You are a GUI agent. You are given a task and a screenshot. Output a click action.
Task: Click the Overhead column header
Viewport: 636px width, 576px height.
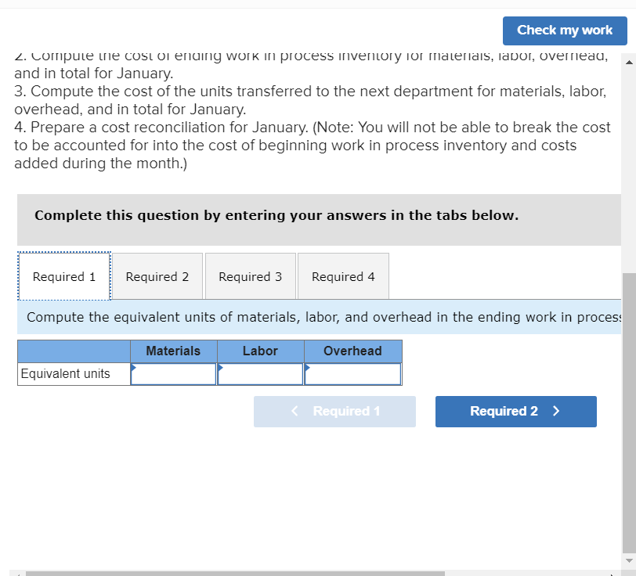point(353,351)
